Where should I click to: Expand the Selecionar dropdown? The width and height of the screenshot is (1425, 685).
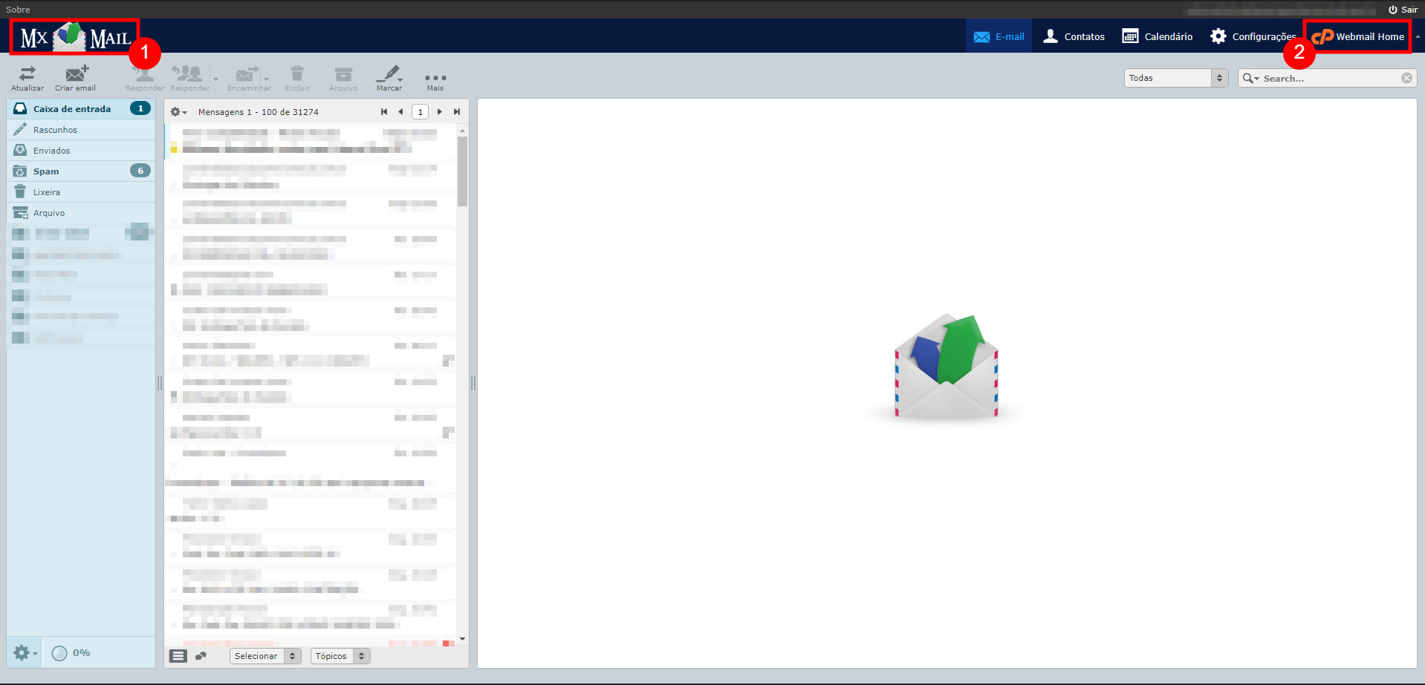[264, 656]
